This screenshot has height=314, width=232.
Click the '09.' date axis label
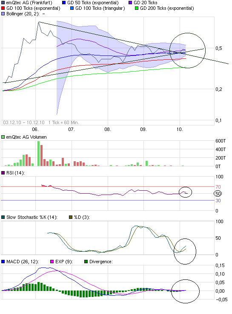[143, 129]
